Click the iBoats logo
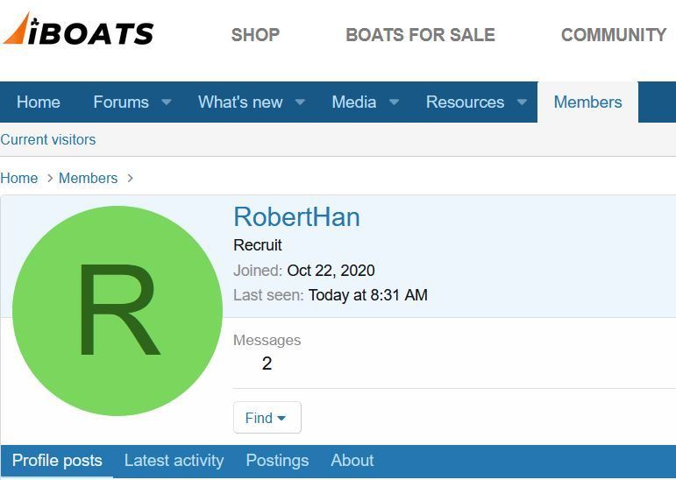The height and width of the screenshot is (480, 676). pos(78,29)
